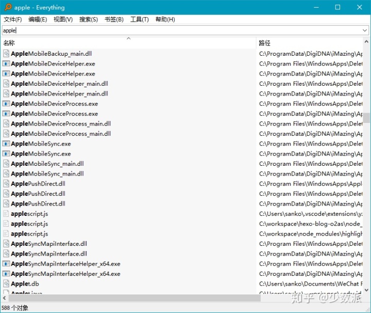Click ApplePushDirect.dll icon in the WindowsApps\Delet row
371x313 pixels.
pyautogui.click(x=6, y=194)
